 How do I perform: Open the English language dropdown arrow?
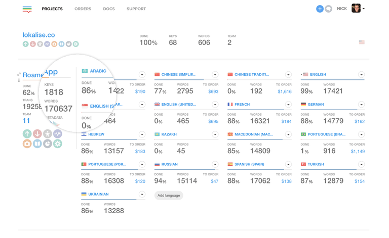[362, 74]
